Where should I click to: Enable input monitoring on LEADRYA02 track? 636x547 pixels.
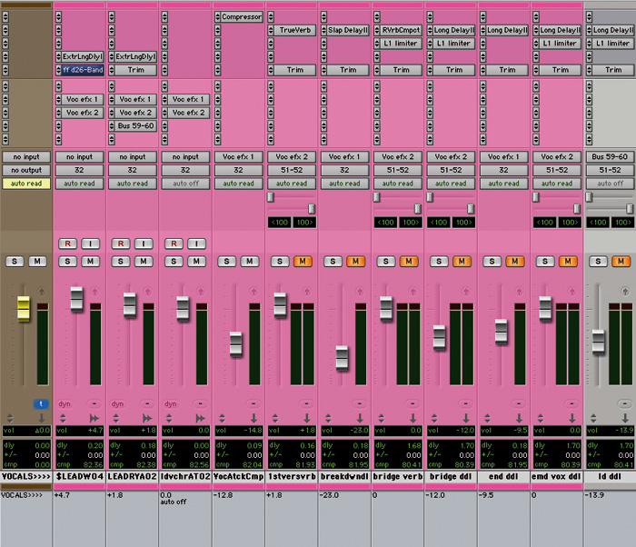[144, 244]
